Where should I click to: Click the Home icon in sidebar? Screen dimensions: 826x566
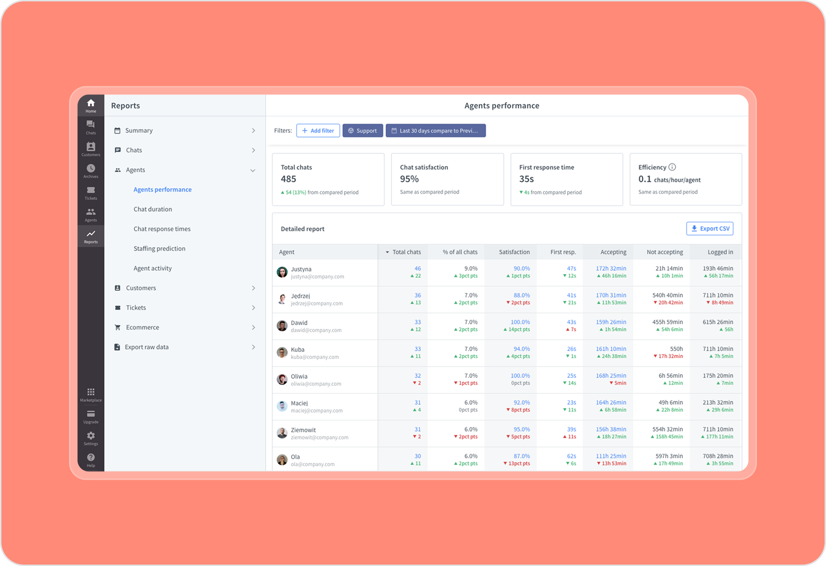point(91,106)
